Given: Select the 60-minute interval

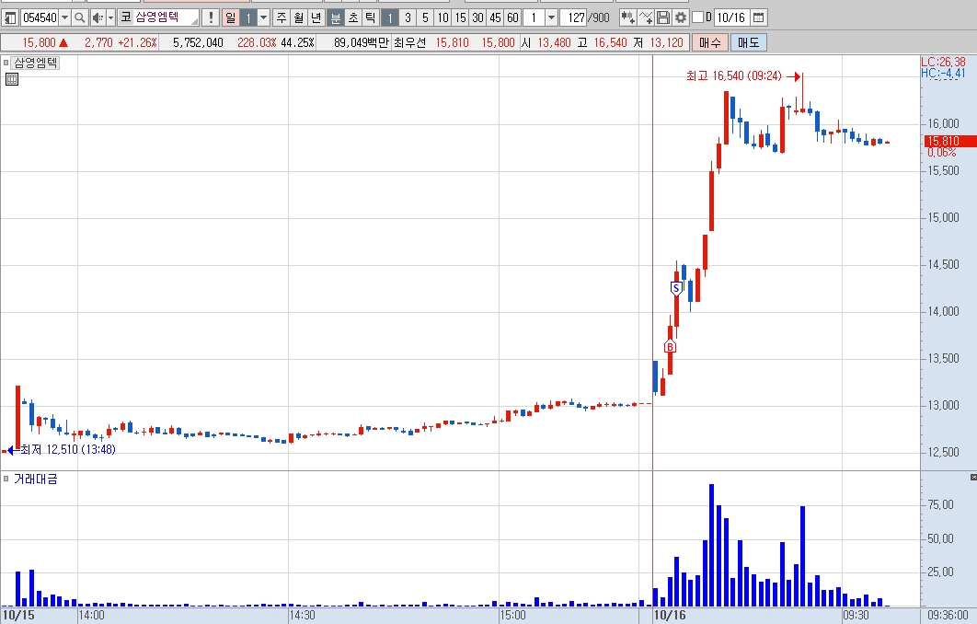Looking at the screenshot, I should (x=512, y=17).
